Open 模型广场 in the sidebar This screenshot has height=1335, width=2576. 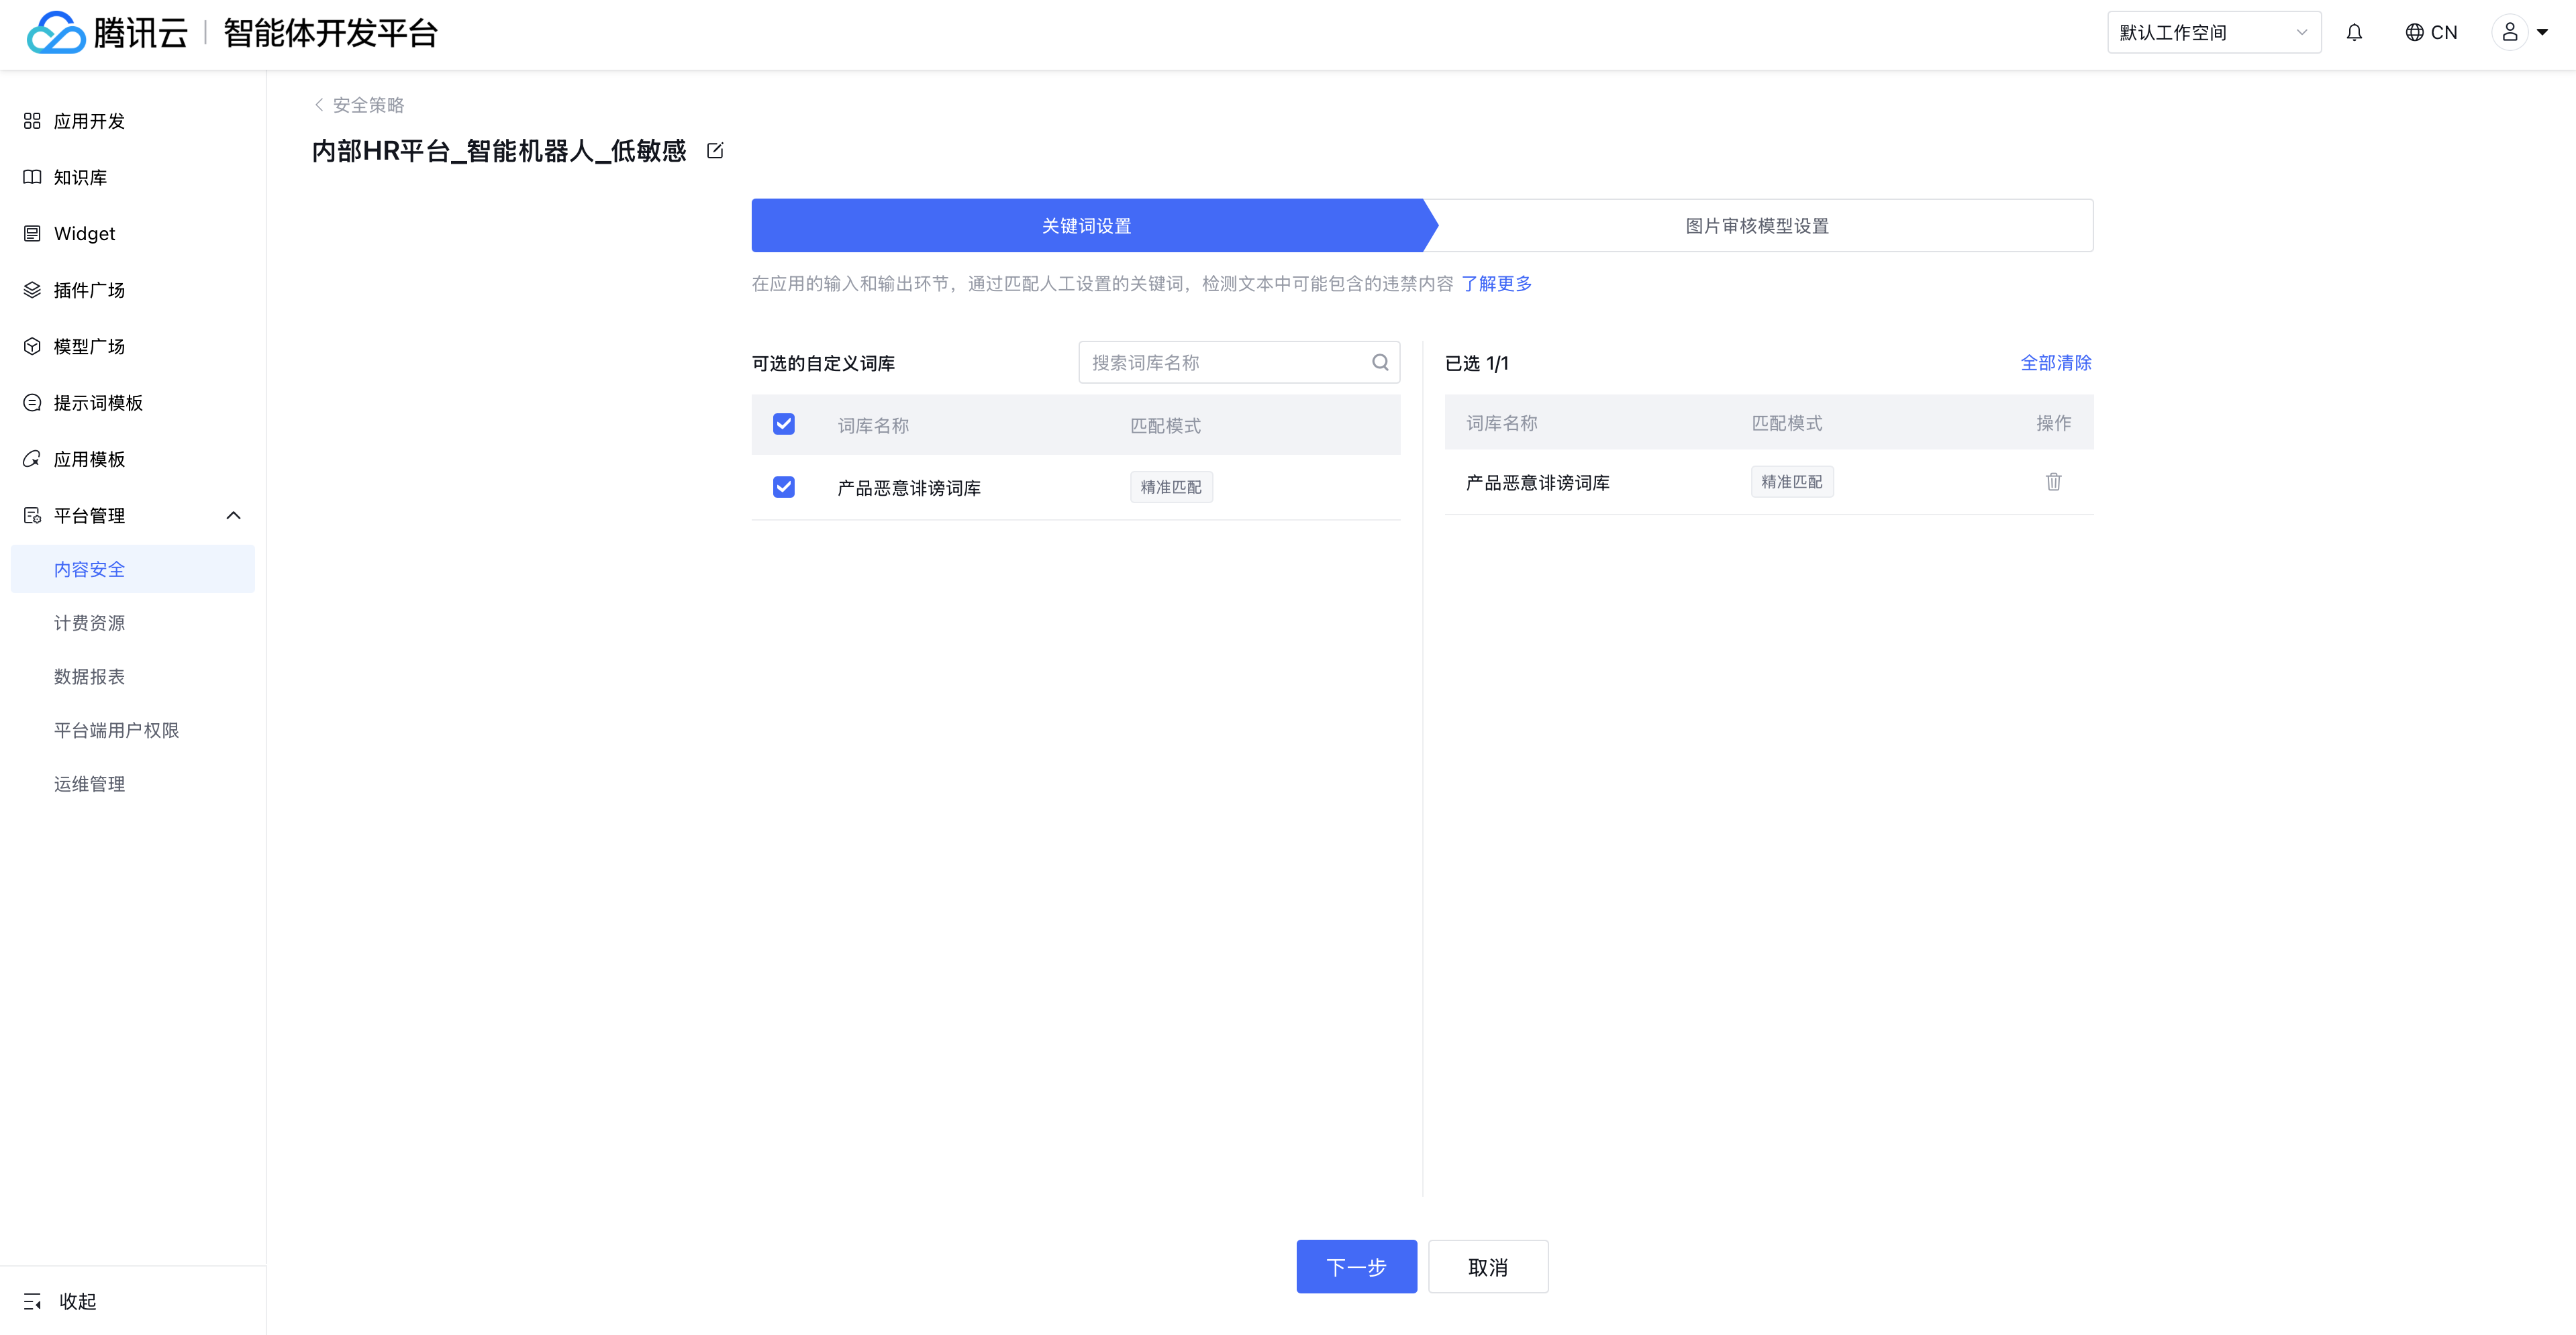tap(89, 347)
